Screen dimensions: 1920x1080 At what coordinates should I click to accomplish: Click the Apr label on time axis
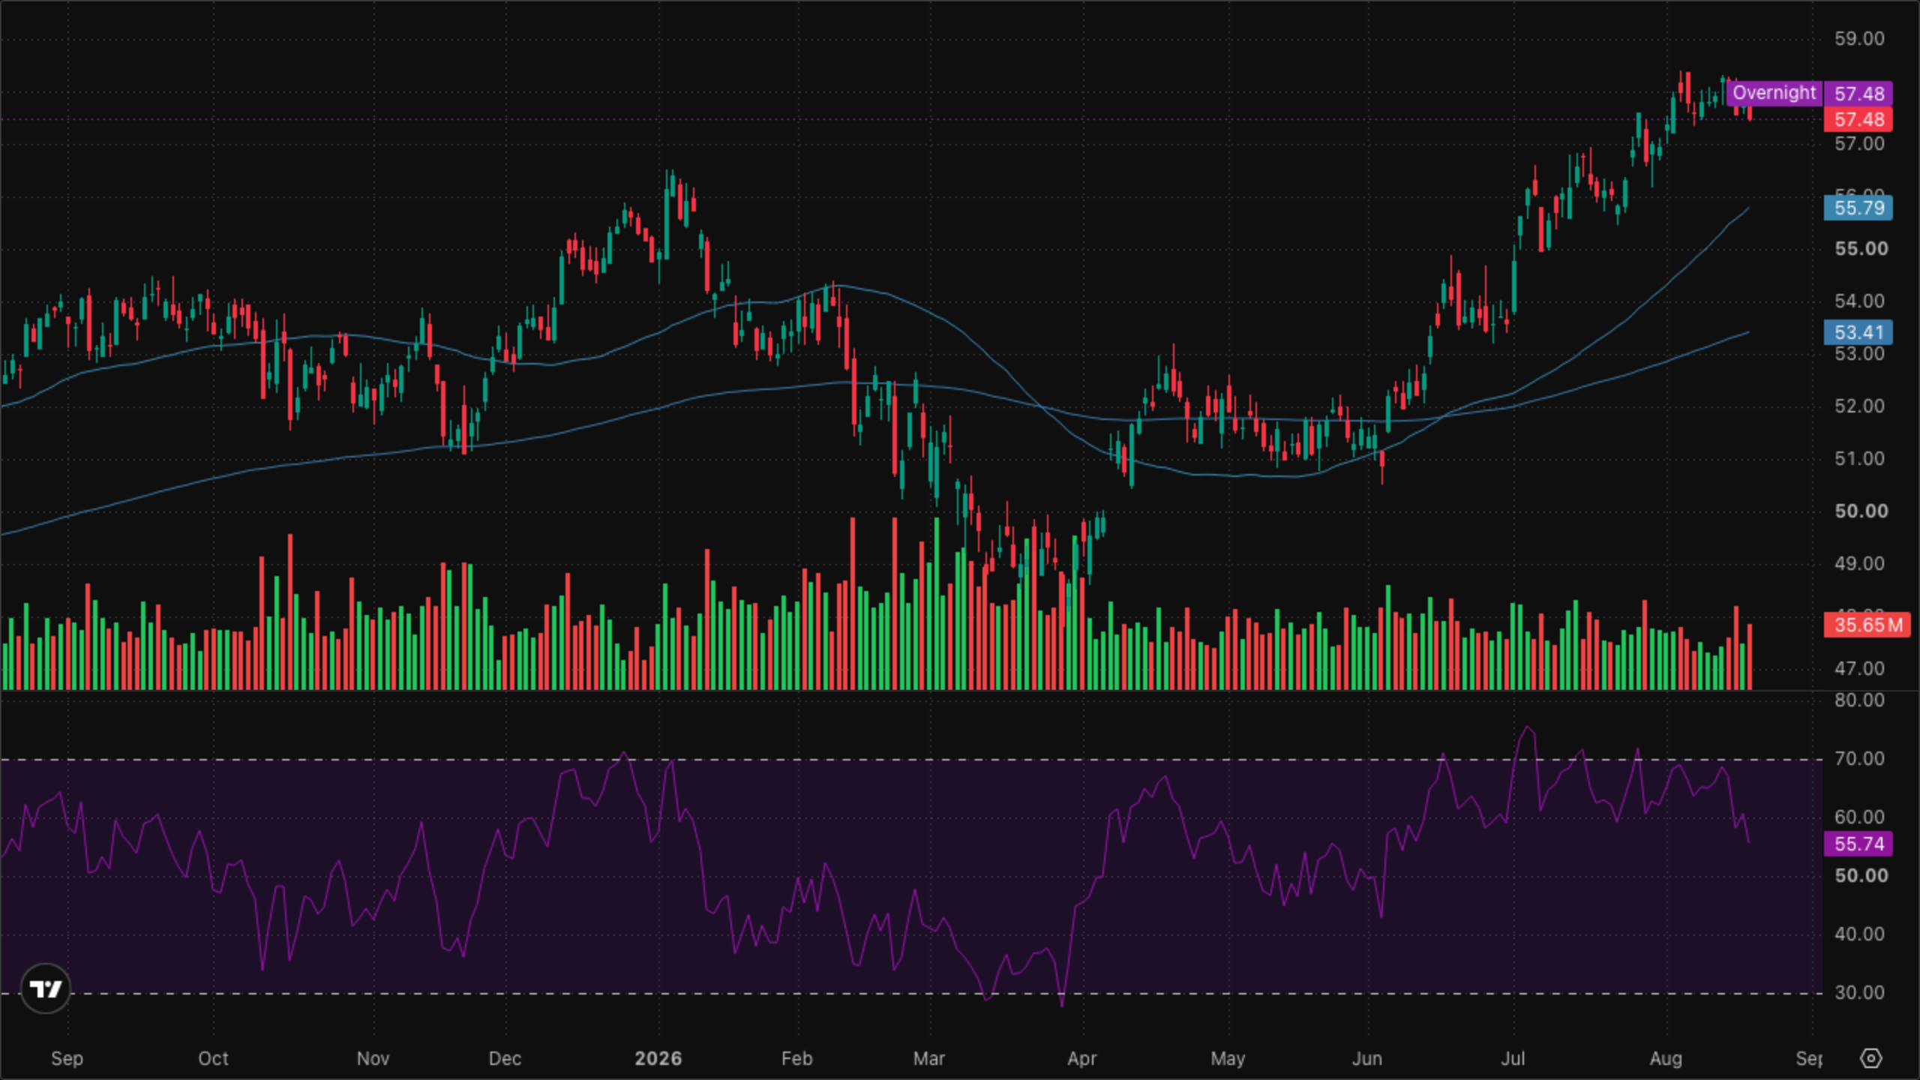point(1081,1059)
